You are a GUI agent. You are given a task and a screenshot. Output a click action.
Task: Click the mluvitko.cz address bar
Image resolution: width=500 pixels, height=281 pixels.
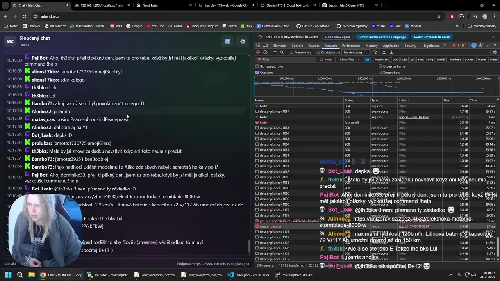click(234, 16)
